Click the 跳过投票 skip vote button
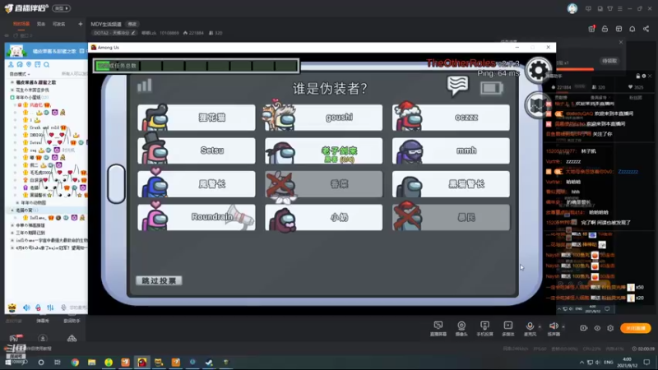The image size is (658, 370). click(x=159, y=280)
